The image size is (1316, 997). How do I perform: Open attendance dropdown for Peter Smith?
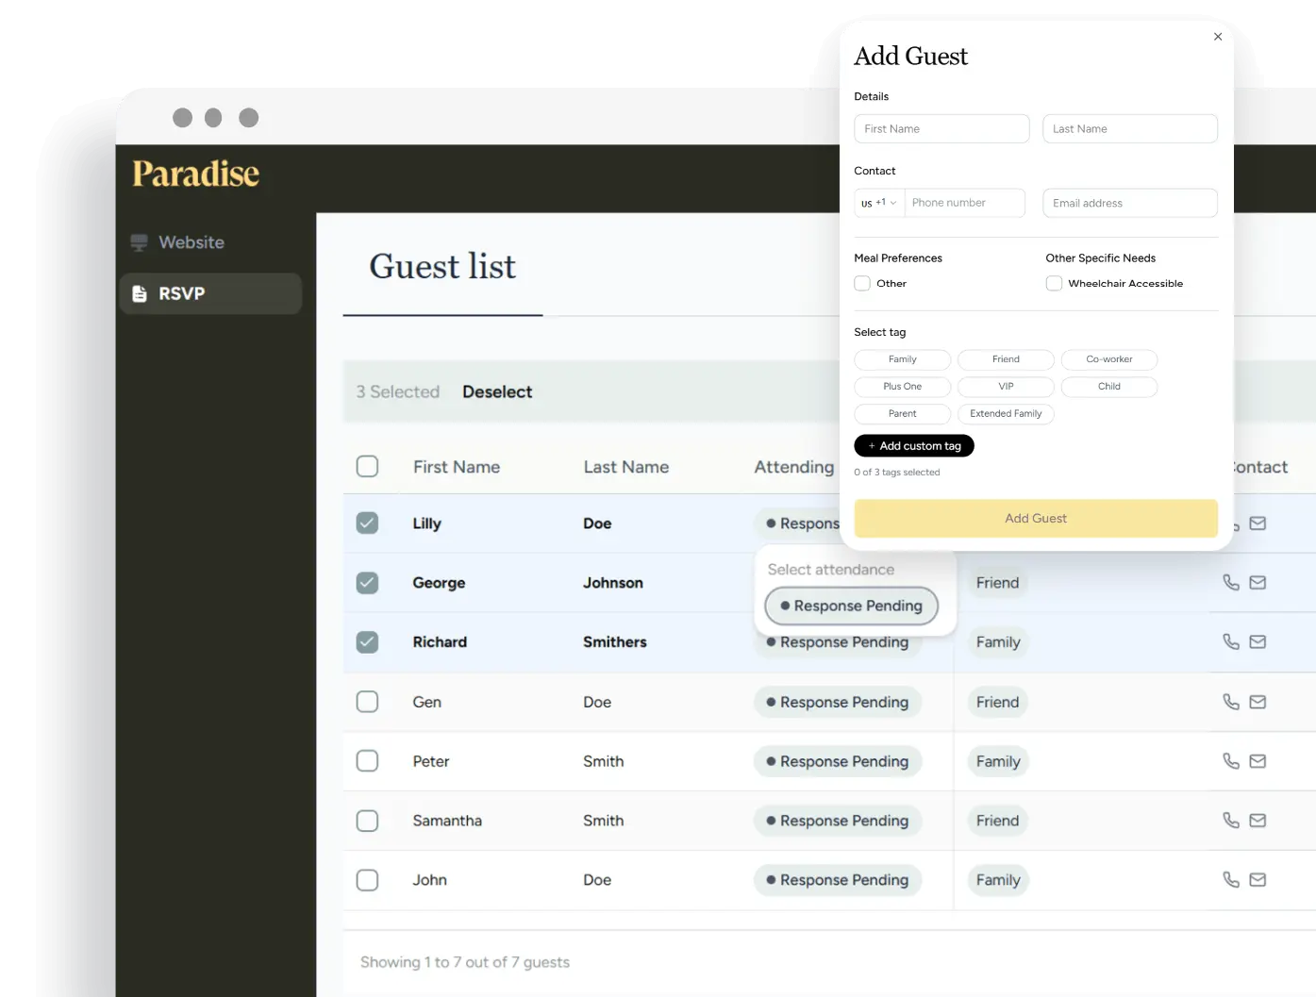[x=838, y=761]
